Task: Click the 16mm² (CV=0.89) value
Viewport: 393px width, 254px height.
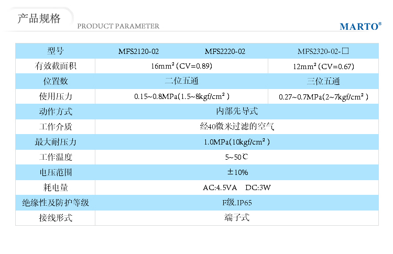Action: tap(181, 67)
